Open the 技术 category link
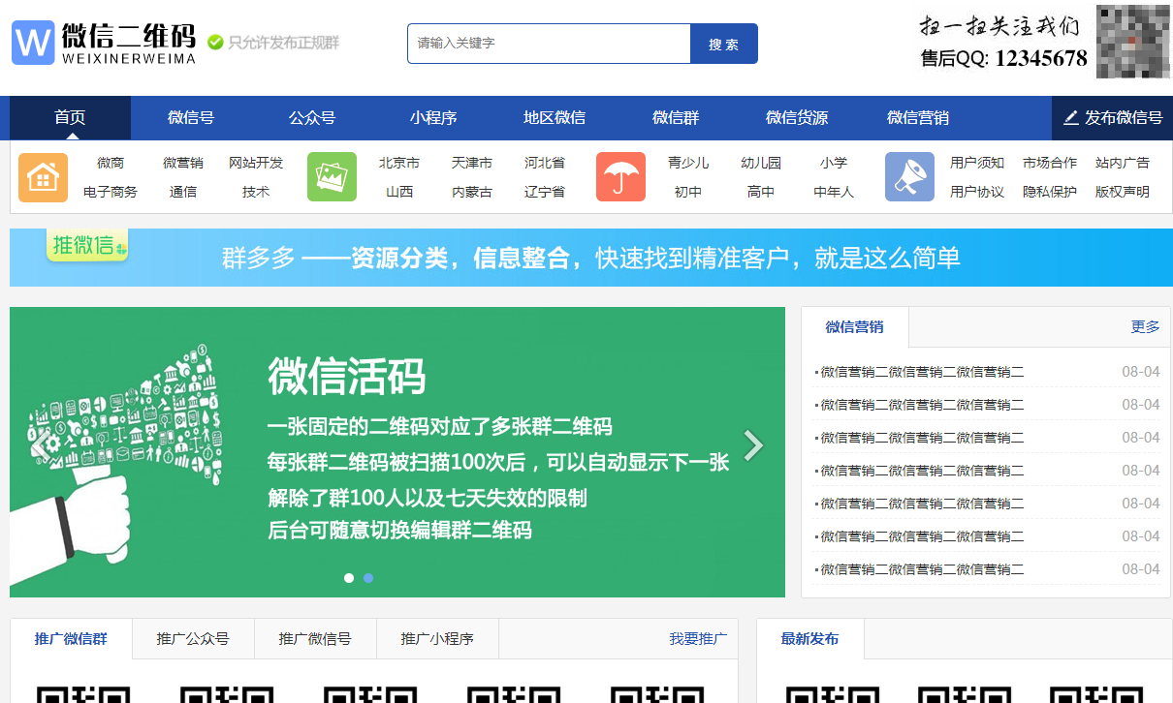Image resolution: width=1173 pixels, height=703 pixels. pyautogui.click(x=256, y=192)
